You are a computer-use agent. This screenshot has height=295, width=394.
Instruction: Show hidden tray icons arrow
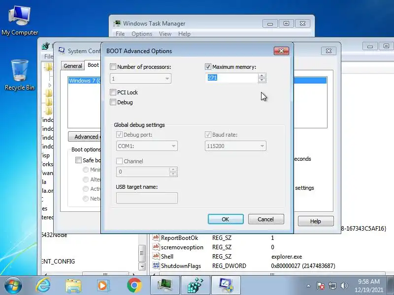coord(309,286)
